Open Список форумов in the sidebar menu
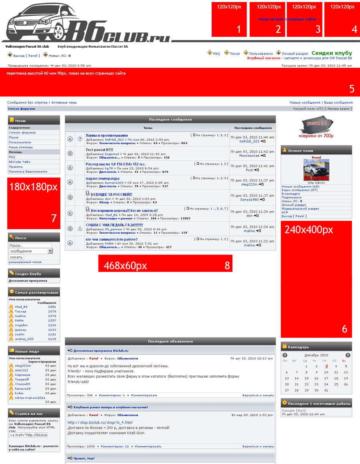 tap(22, 133)
